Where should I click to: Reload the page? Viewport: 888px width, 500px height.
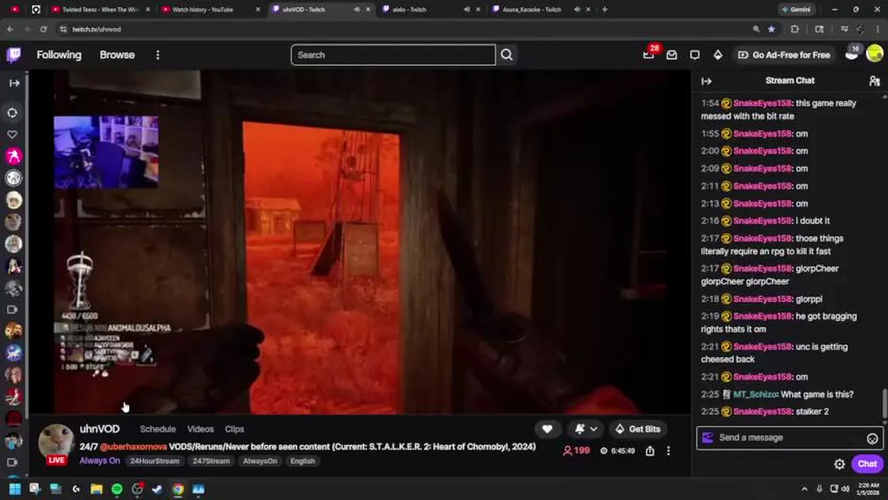coord(44,29)
